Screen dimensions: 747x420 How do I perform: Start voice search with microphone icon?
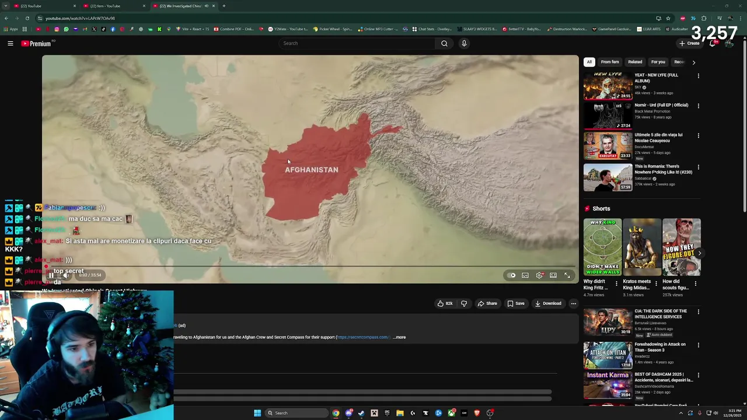464,43
